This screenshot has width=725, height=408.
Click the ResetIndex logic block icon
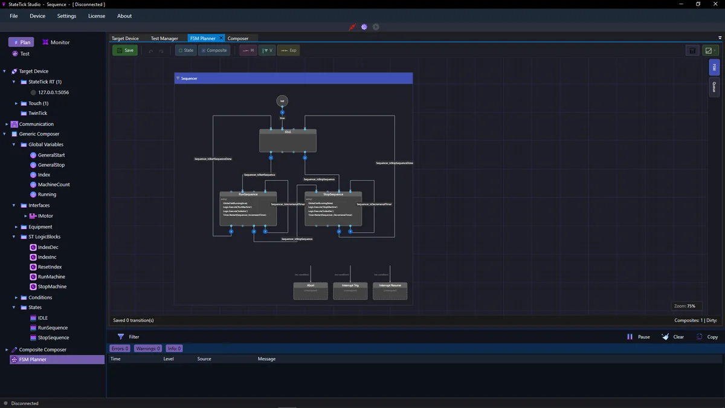pos(33,267)
